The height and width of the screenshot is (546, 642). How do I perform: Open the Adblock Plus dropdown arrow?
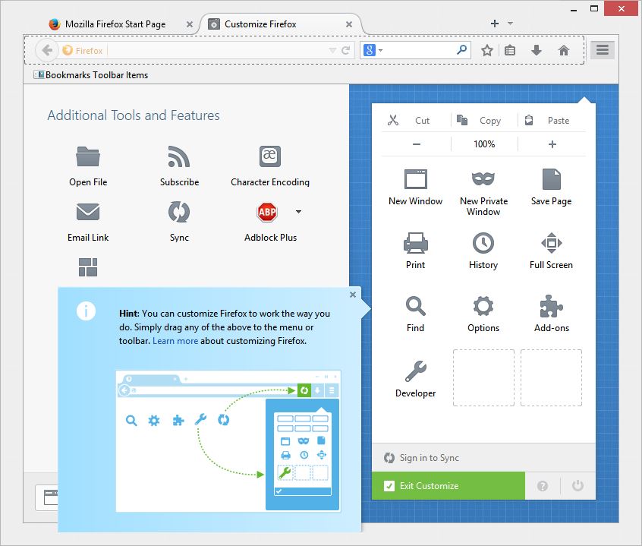(x=298, y=212)
